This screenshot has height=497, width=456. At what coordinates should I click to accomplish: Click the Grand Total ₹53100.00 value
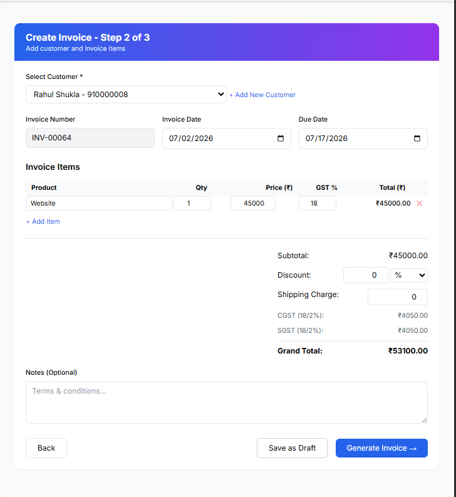point(408,351)
